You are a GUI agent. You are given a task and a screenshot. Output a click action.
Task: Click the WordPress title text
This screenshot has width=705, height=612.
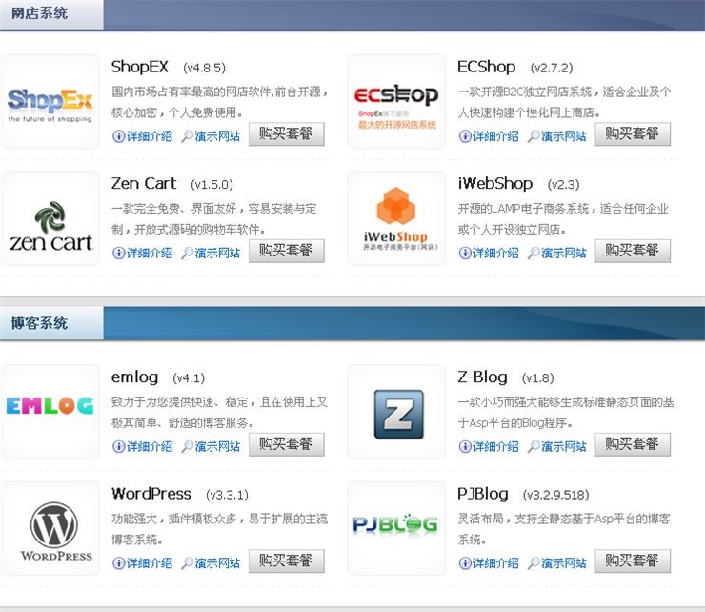point(151,494)
